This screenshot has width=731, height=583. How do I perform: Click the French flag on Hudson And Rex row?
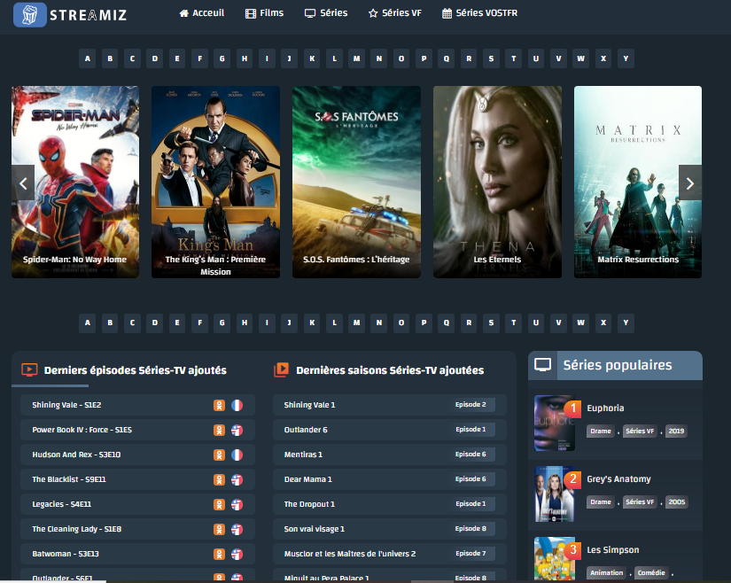point(237,455)
